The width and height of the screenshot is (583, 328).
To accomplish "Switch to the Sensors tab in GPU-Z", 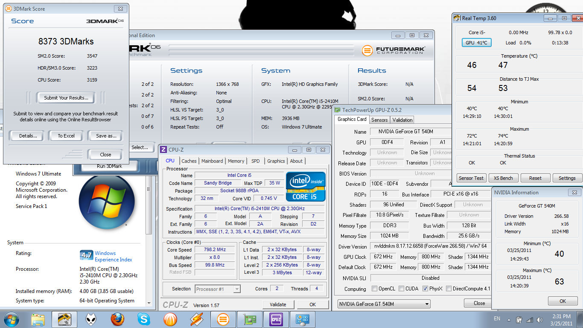I will 379,120.
